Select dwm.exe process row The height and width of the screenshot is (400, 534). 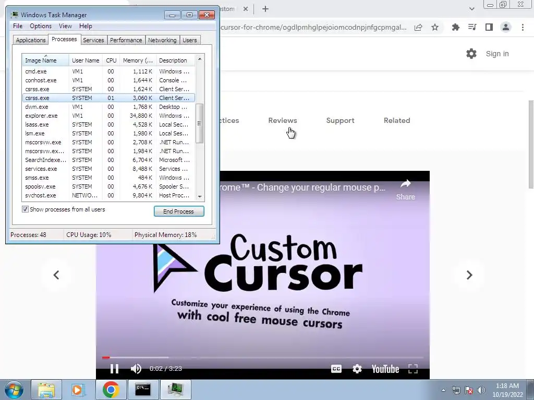(108, 107)
